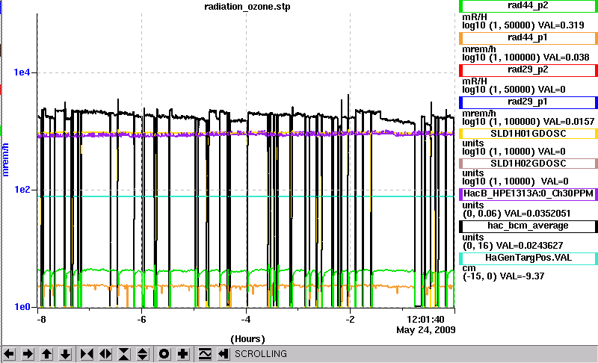Click the mrem/h y-axis title

tap(5, 160)
